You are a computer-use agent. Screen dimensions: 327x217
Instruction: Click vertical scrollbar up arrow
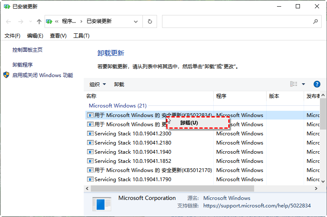[323, 95]
